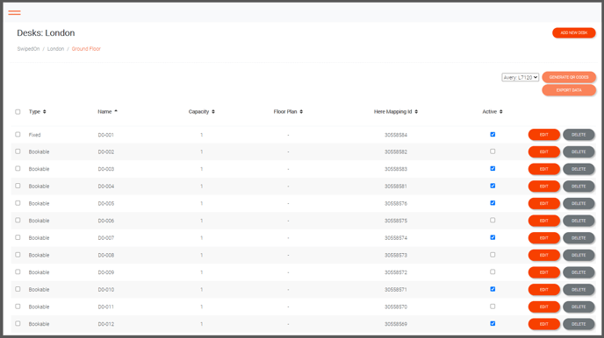The height and width of the screenshot is (338, 604).
Task: Sort the table by Name column
Action: click(x=107, y=112)
